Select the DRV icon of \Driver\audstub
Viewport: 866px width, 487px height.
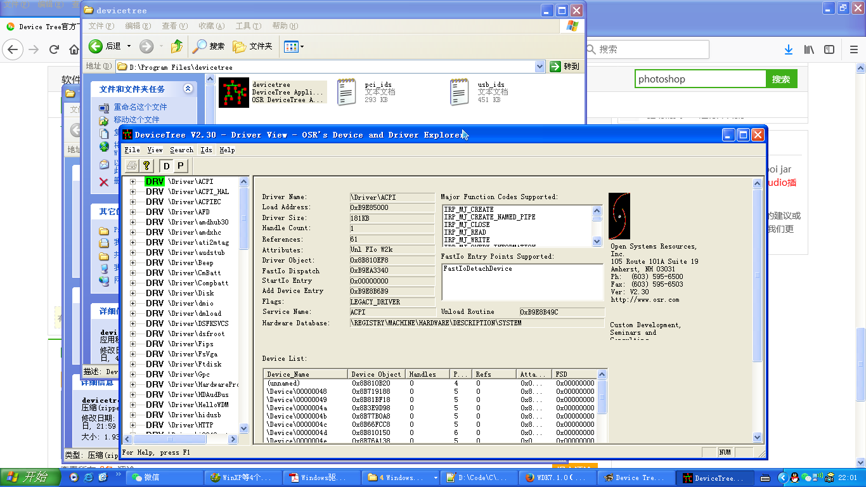pos(155,252)
